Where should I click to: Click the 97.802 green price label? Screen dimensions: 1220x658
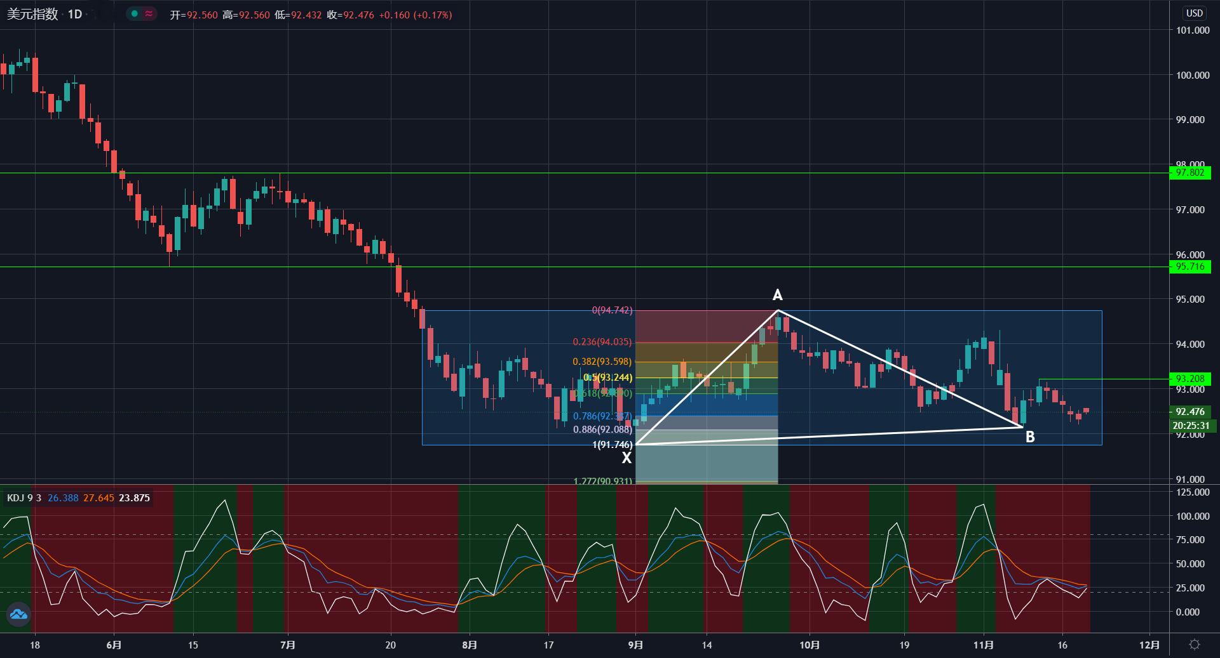(1190, 173)
